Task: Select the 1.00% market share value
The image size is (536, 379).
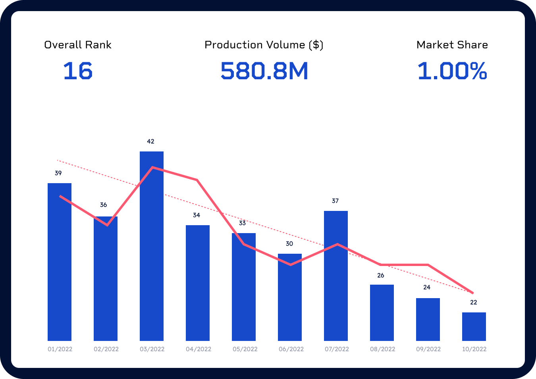Action: [x=452, y=71]
